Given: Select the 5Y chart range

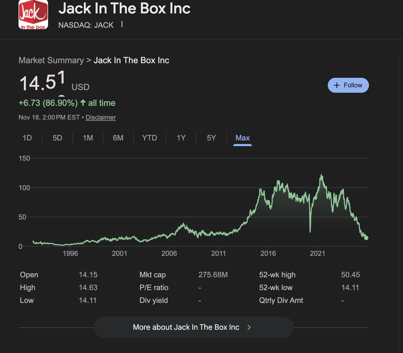Looking at the screenshot, I should click(x=211, y=138).
